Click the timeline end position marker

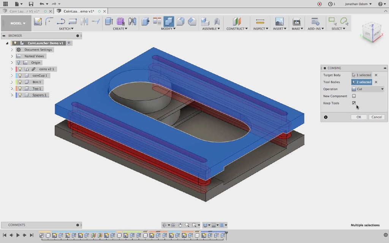click(226, 233)
